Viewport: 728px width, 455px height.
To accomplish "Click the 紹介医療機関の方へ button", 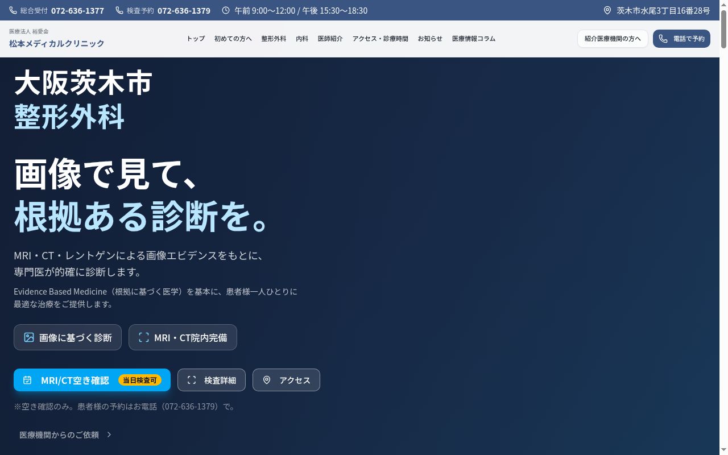I will [613, 39].
